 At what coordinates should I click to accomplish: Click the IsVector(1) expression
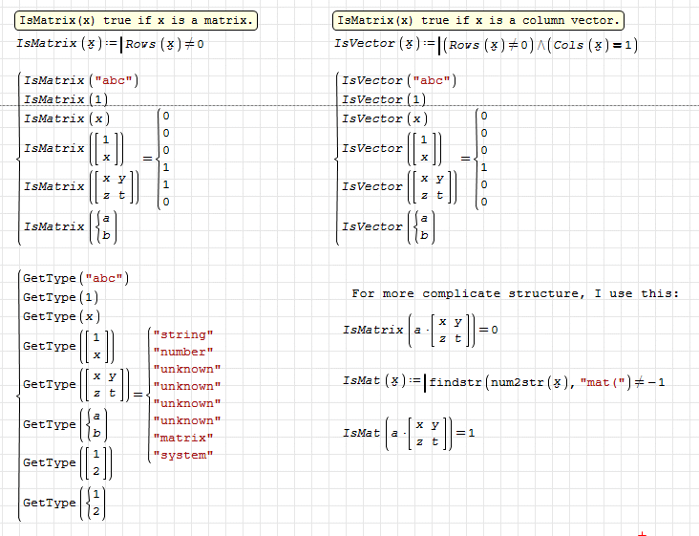(x=383, y=99)
